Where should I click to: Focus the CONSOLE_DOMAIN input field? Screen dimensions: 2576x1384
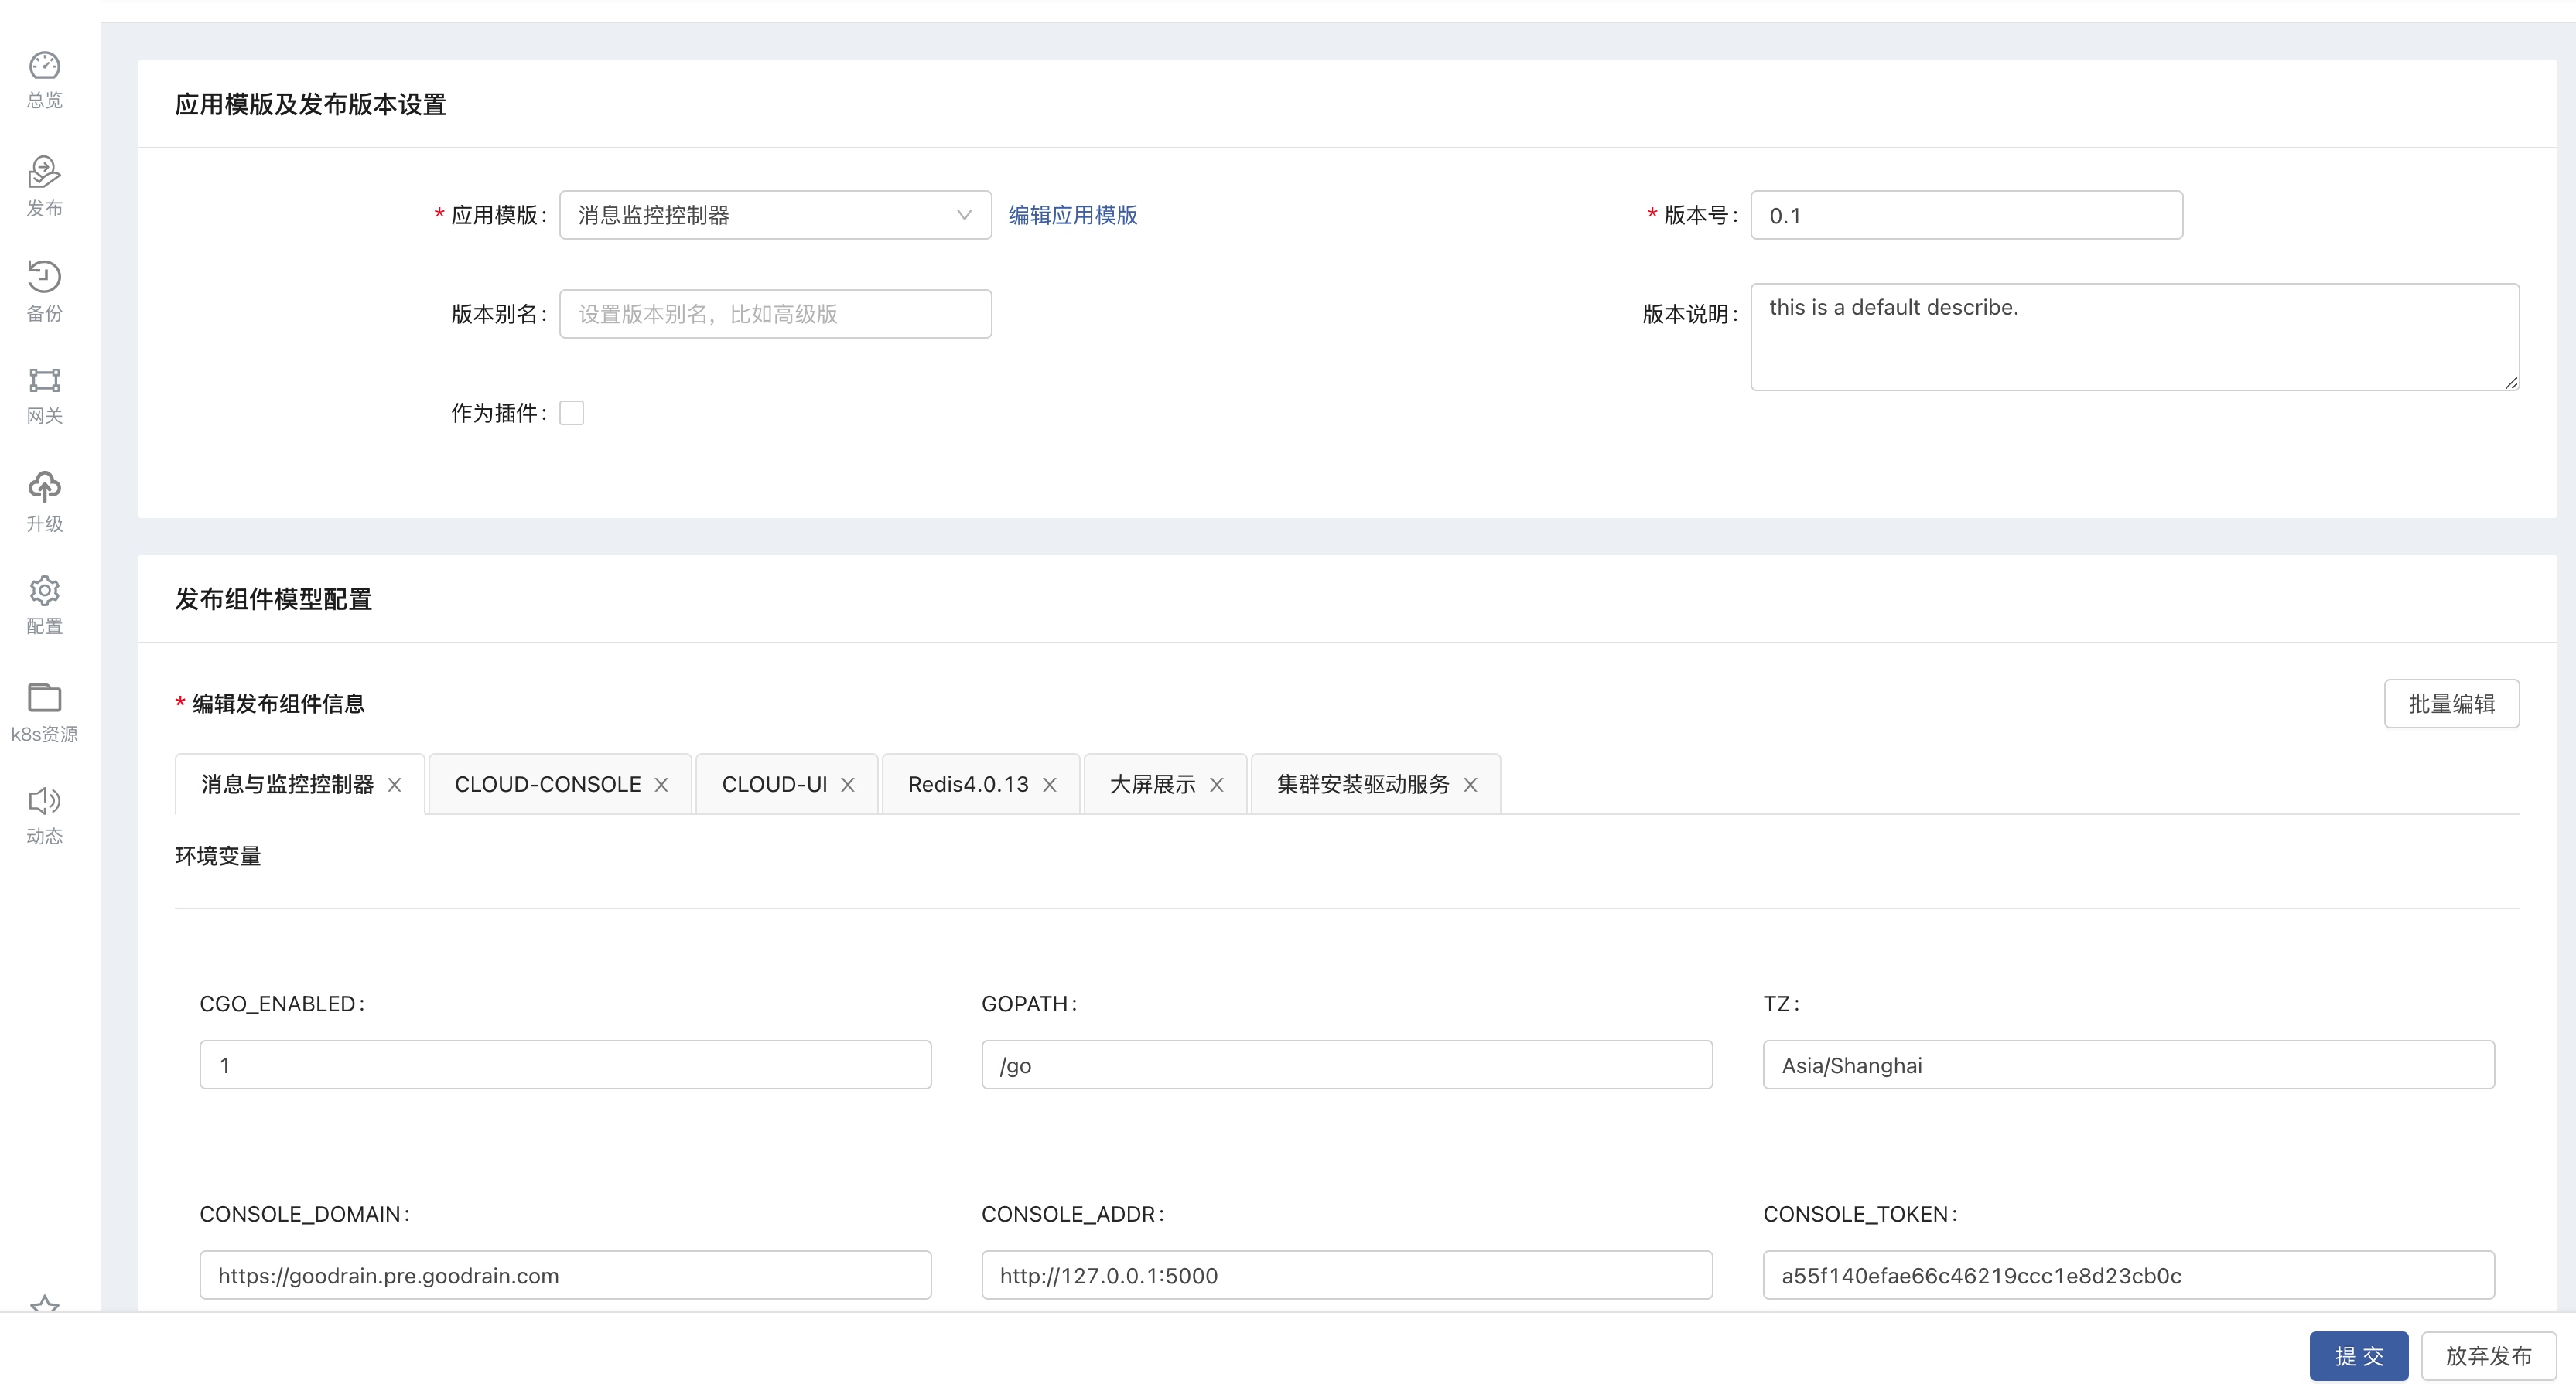click(x=565, y=1275)
